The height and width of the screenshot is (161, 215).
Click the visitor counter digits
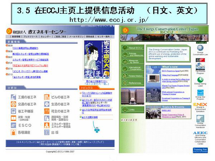coord(129,120)
